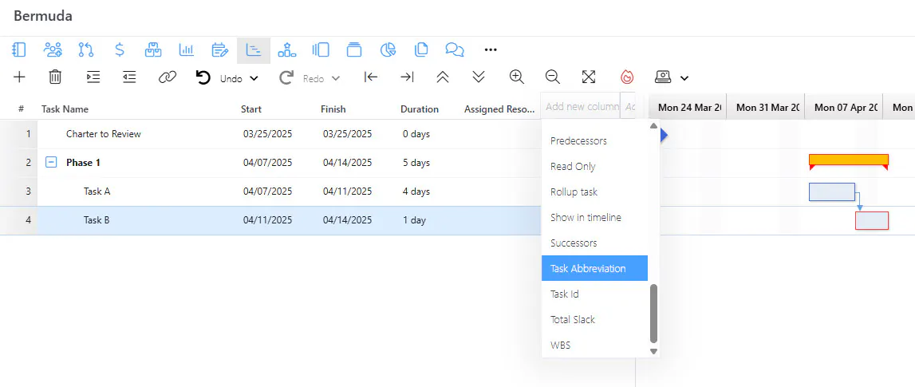Select the Gantt chart view icon
This screenshot has width=915, height=387.
[x=253, y=50]
